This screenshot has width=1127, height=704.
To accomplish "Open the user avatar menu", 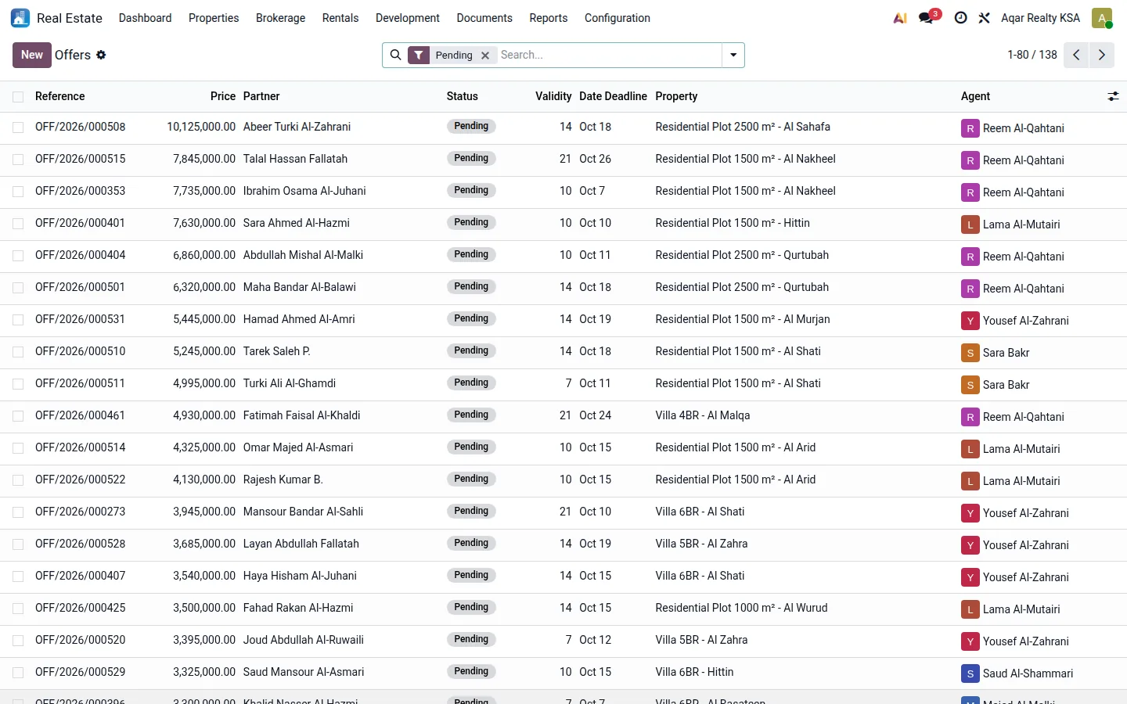I will (x=1102, y=18).
